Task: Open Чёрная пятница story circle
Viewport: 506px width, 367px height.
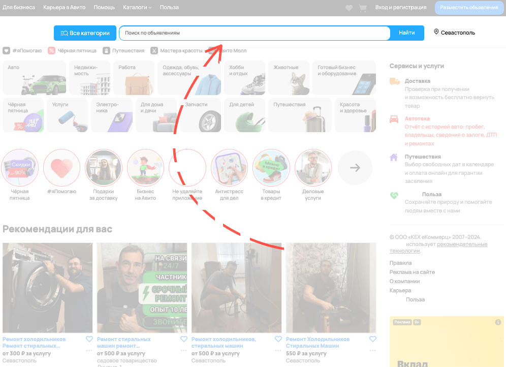Action: coord(20,168)
